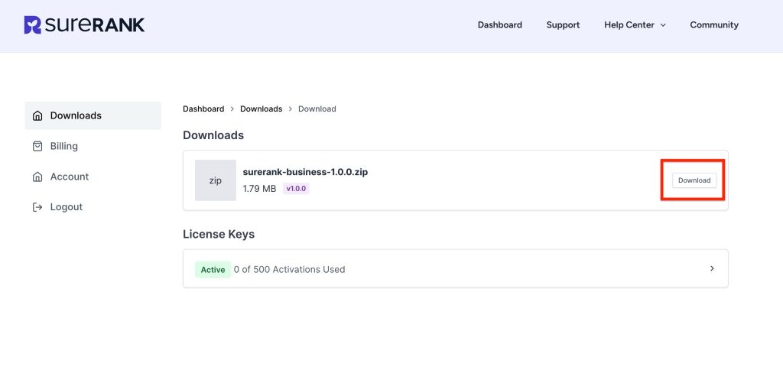Click the Account icon in sidebar

point(37,177)
